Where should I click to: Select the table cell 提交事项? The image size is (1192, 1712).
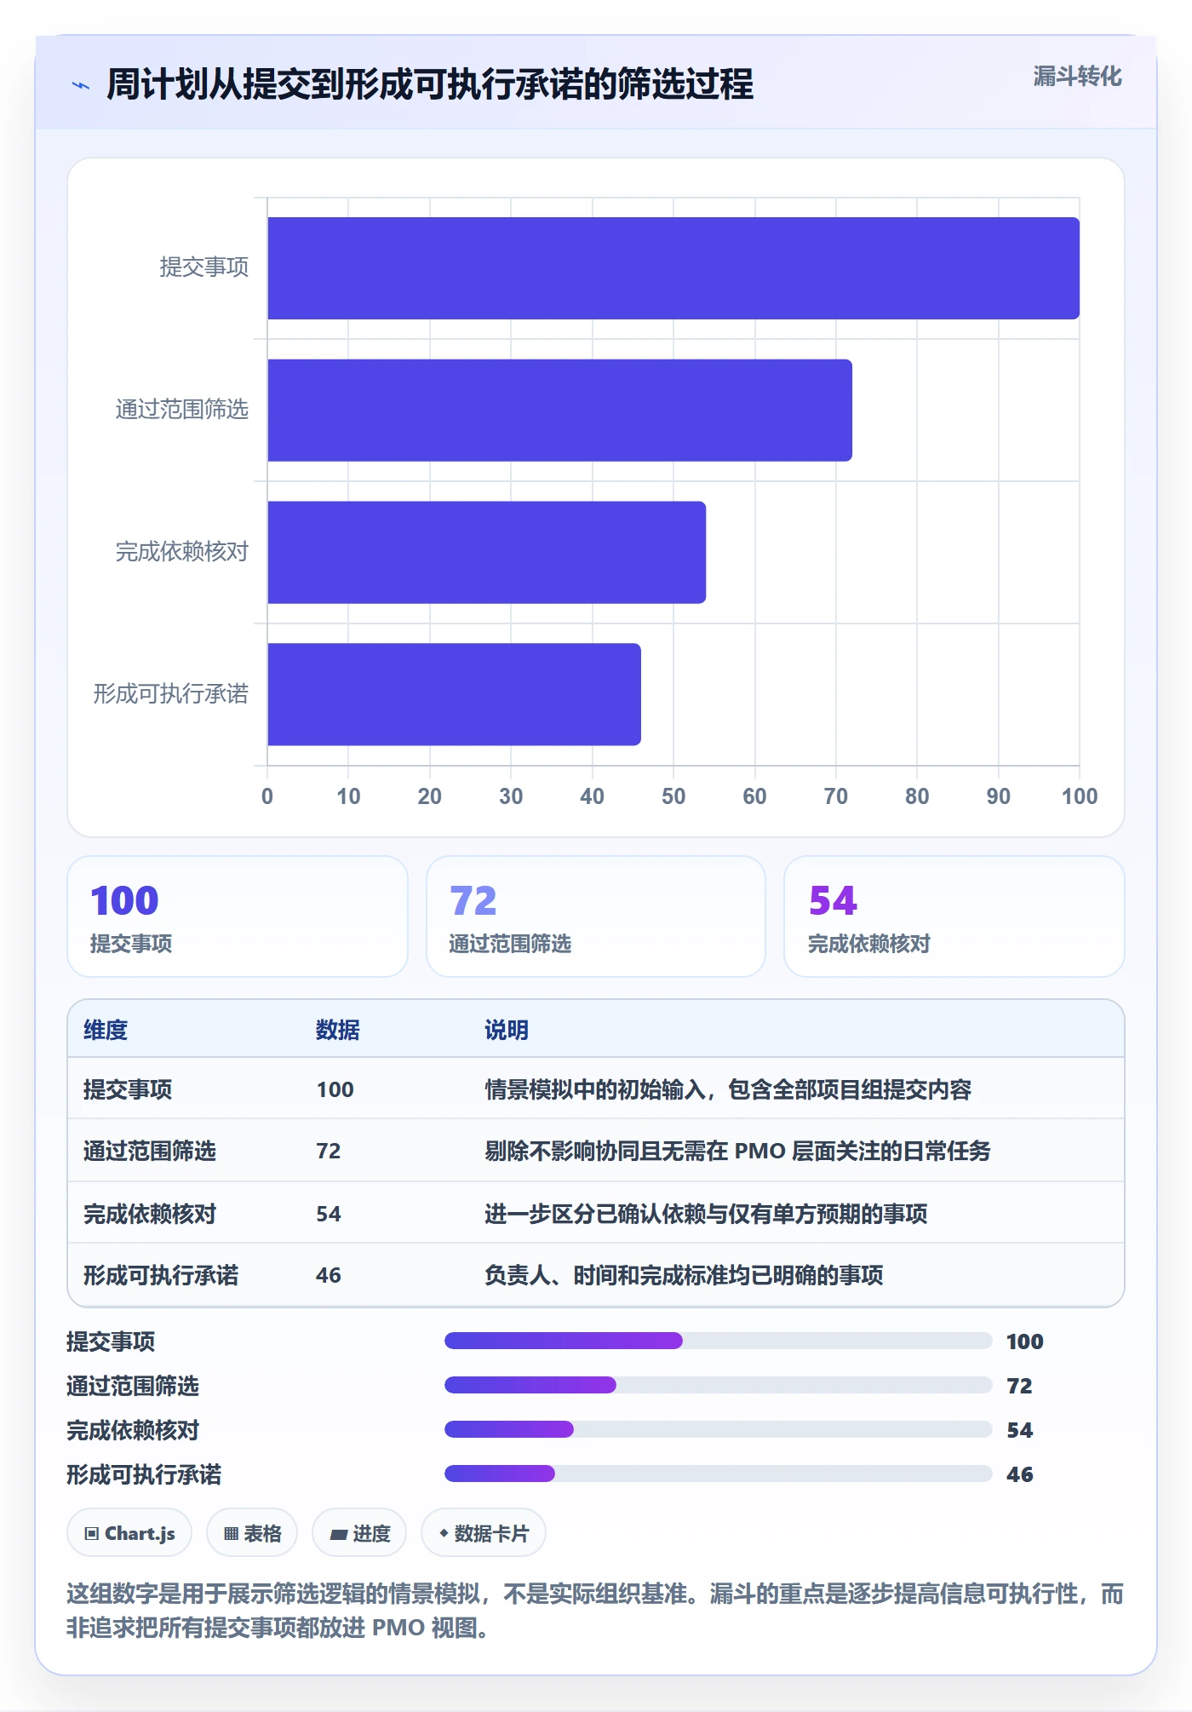[x=128, y=1089]
